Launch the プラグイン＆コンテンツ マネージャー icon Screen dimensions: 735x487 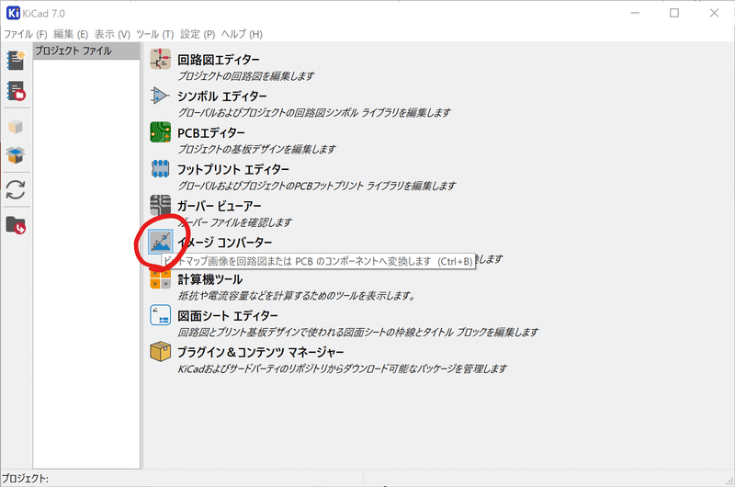tap(160, 352)
